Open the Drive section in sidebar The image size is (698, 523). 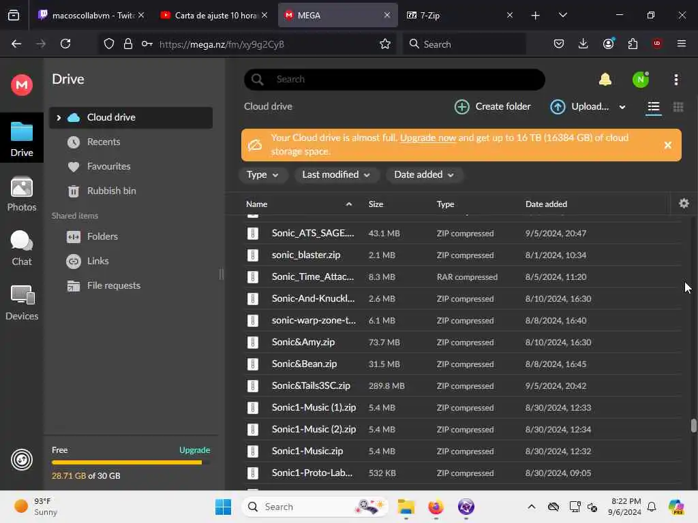(21, 138)
